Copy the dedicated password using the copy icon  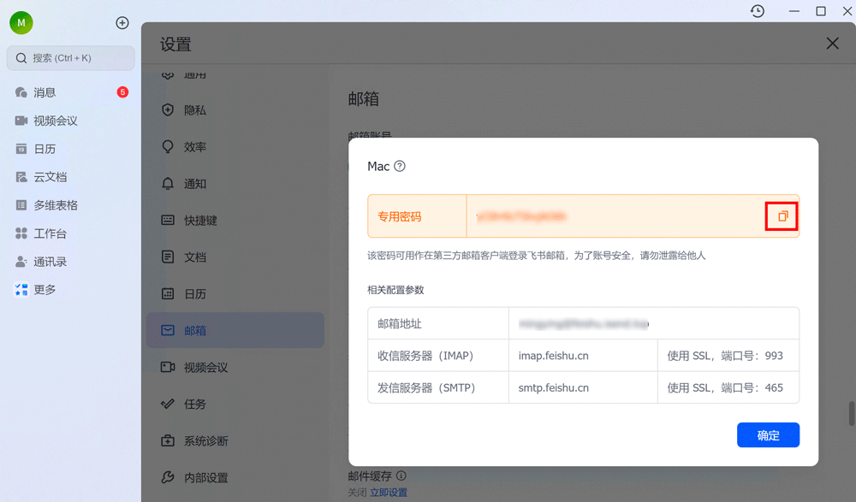(781, 216)
